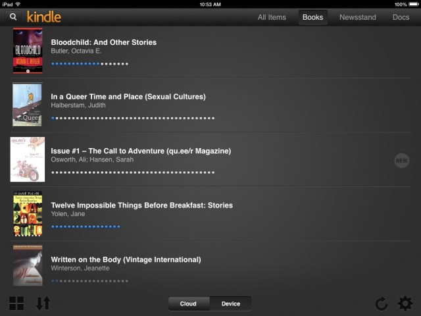Tap the 10:53 AM clock
This screenshot has height=316, width=421.
pyautogui.click(x=210, y=5)
